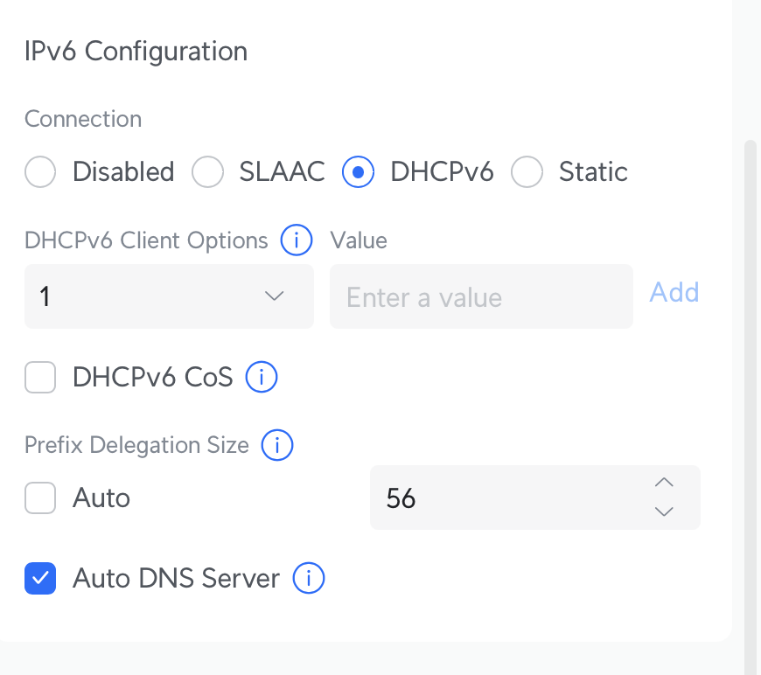This screenshot has height=675, width=761.
Task: Switch connection to Static
Action: point(527,171)
